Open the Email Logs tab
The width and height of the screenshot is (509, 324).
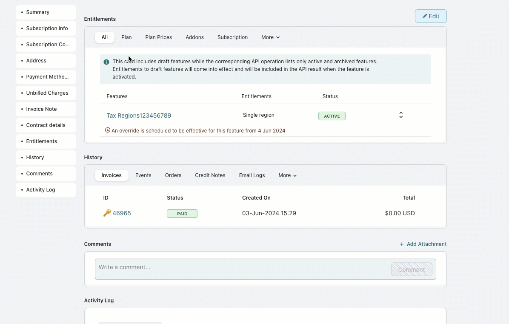(x=252, y=175)
